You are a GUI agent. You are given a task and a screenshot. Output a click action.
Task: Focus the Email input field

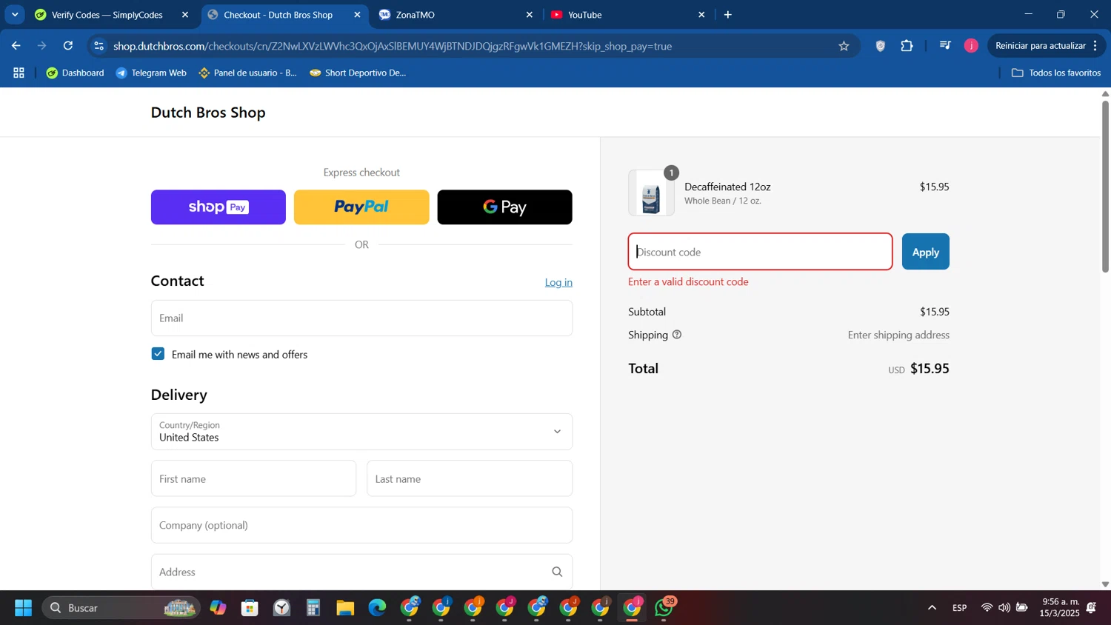point(361,318)
